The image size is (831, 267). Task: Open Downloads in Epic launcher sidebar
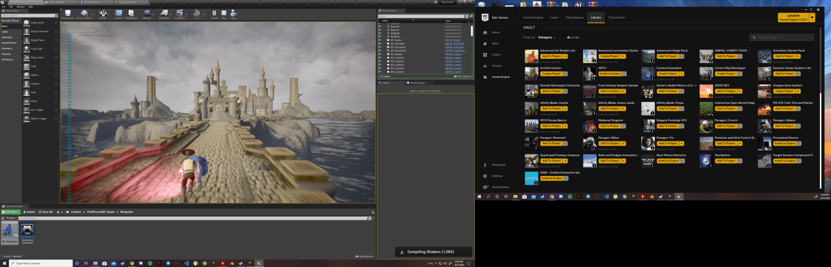click(498, 165)
